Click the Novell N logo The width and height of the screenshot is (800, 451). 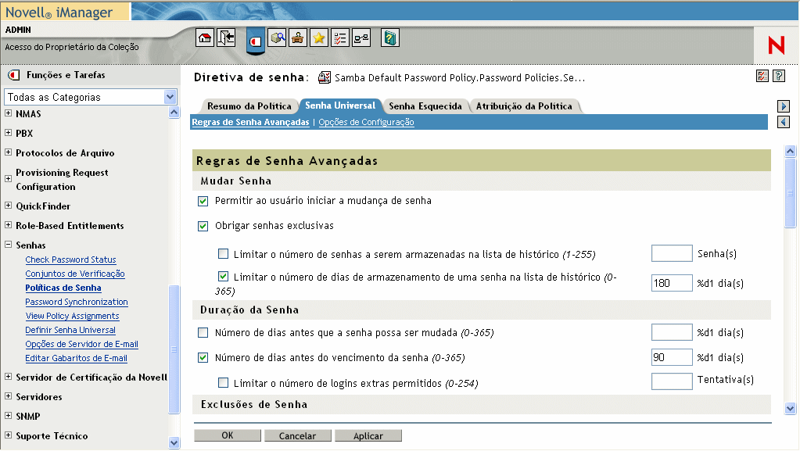coord(776,45)
